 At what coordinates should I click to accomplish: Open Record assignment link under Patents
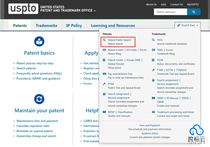119,98
